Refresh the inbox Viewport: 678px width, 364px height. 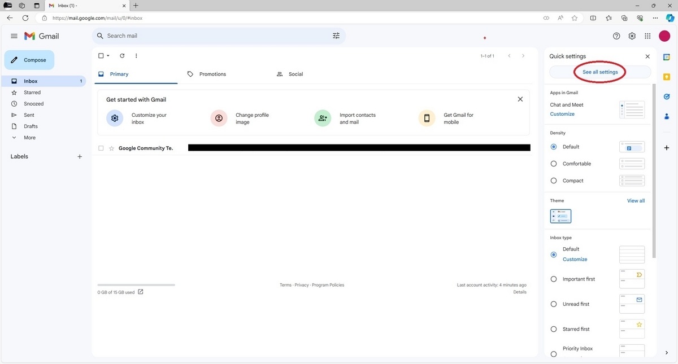click(122, 56)
